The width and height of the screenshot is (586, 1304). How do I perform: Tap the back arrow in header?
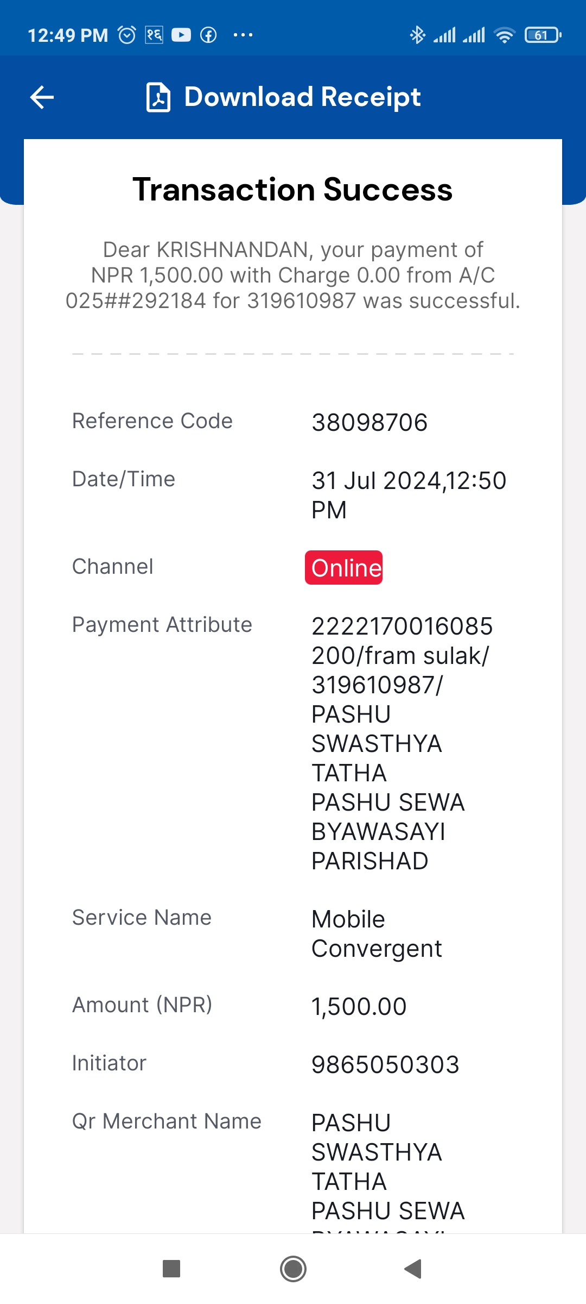point(42,98)
